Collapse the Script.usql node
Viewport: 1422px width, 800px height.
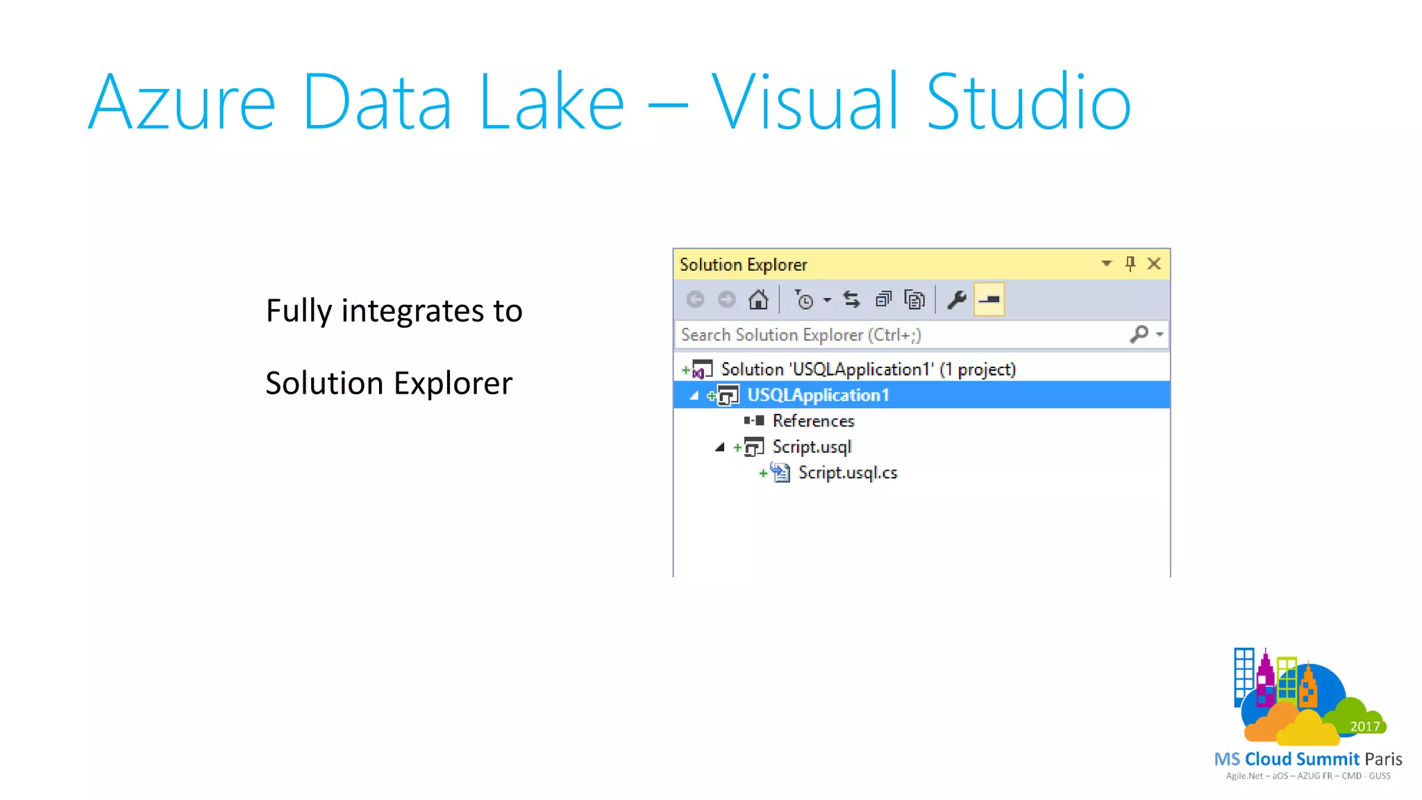point(719,447)
